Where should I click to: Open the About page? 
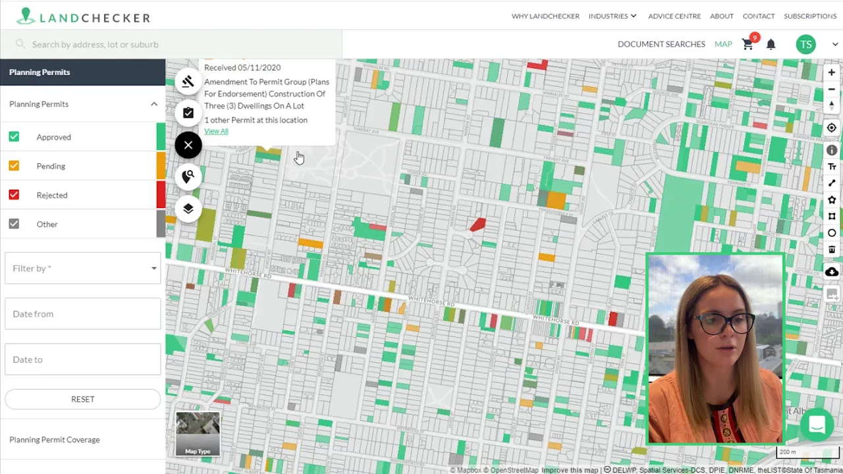[x=722, y=16]
